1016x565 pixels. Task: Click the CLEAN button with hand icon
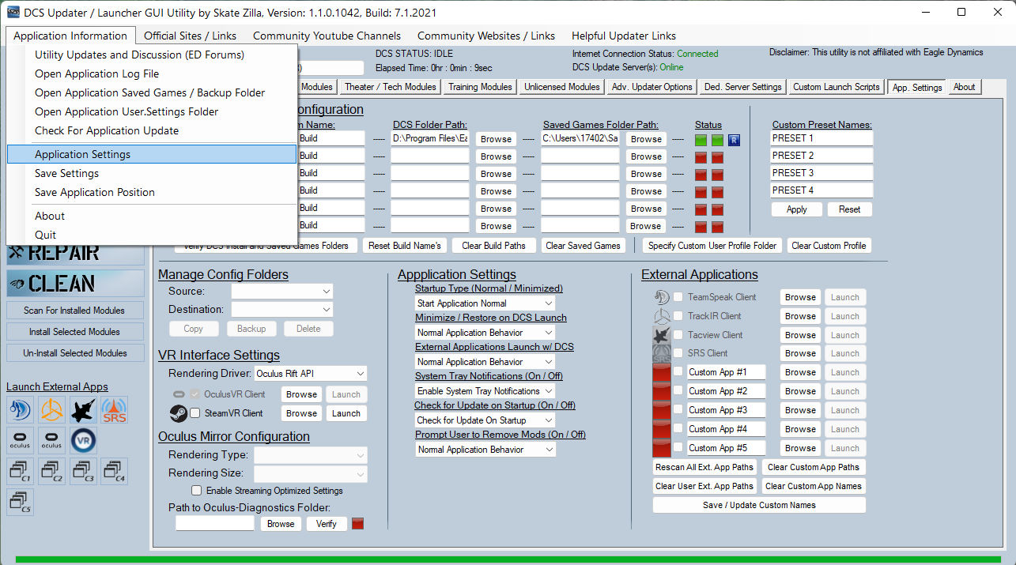click(x=75, y=283)
